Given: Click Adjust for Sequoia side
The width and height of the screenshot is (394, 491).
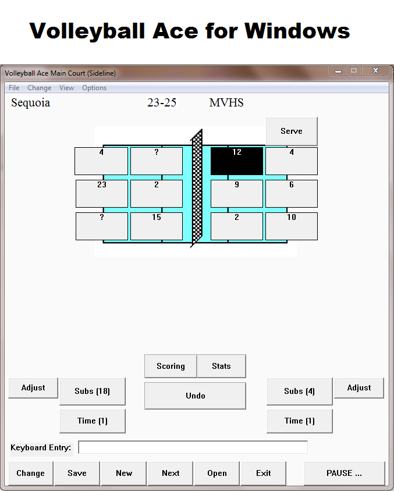Looking at the screenshot, I should pyautogui.click(x=33, y=388).
